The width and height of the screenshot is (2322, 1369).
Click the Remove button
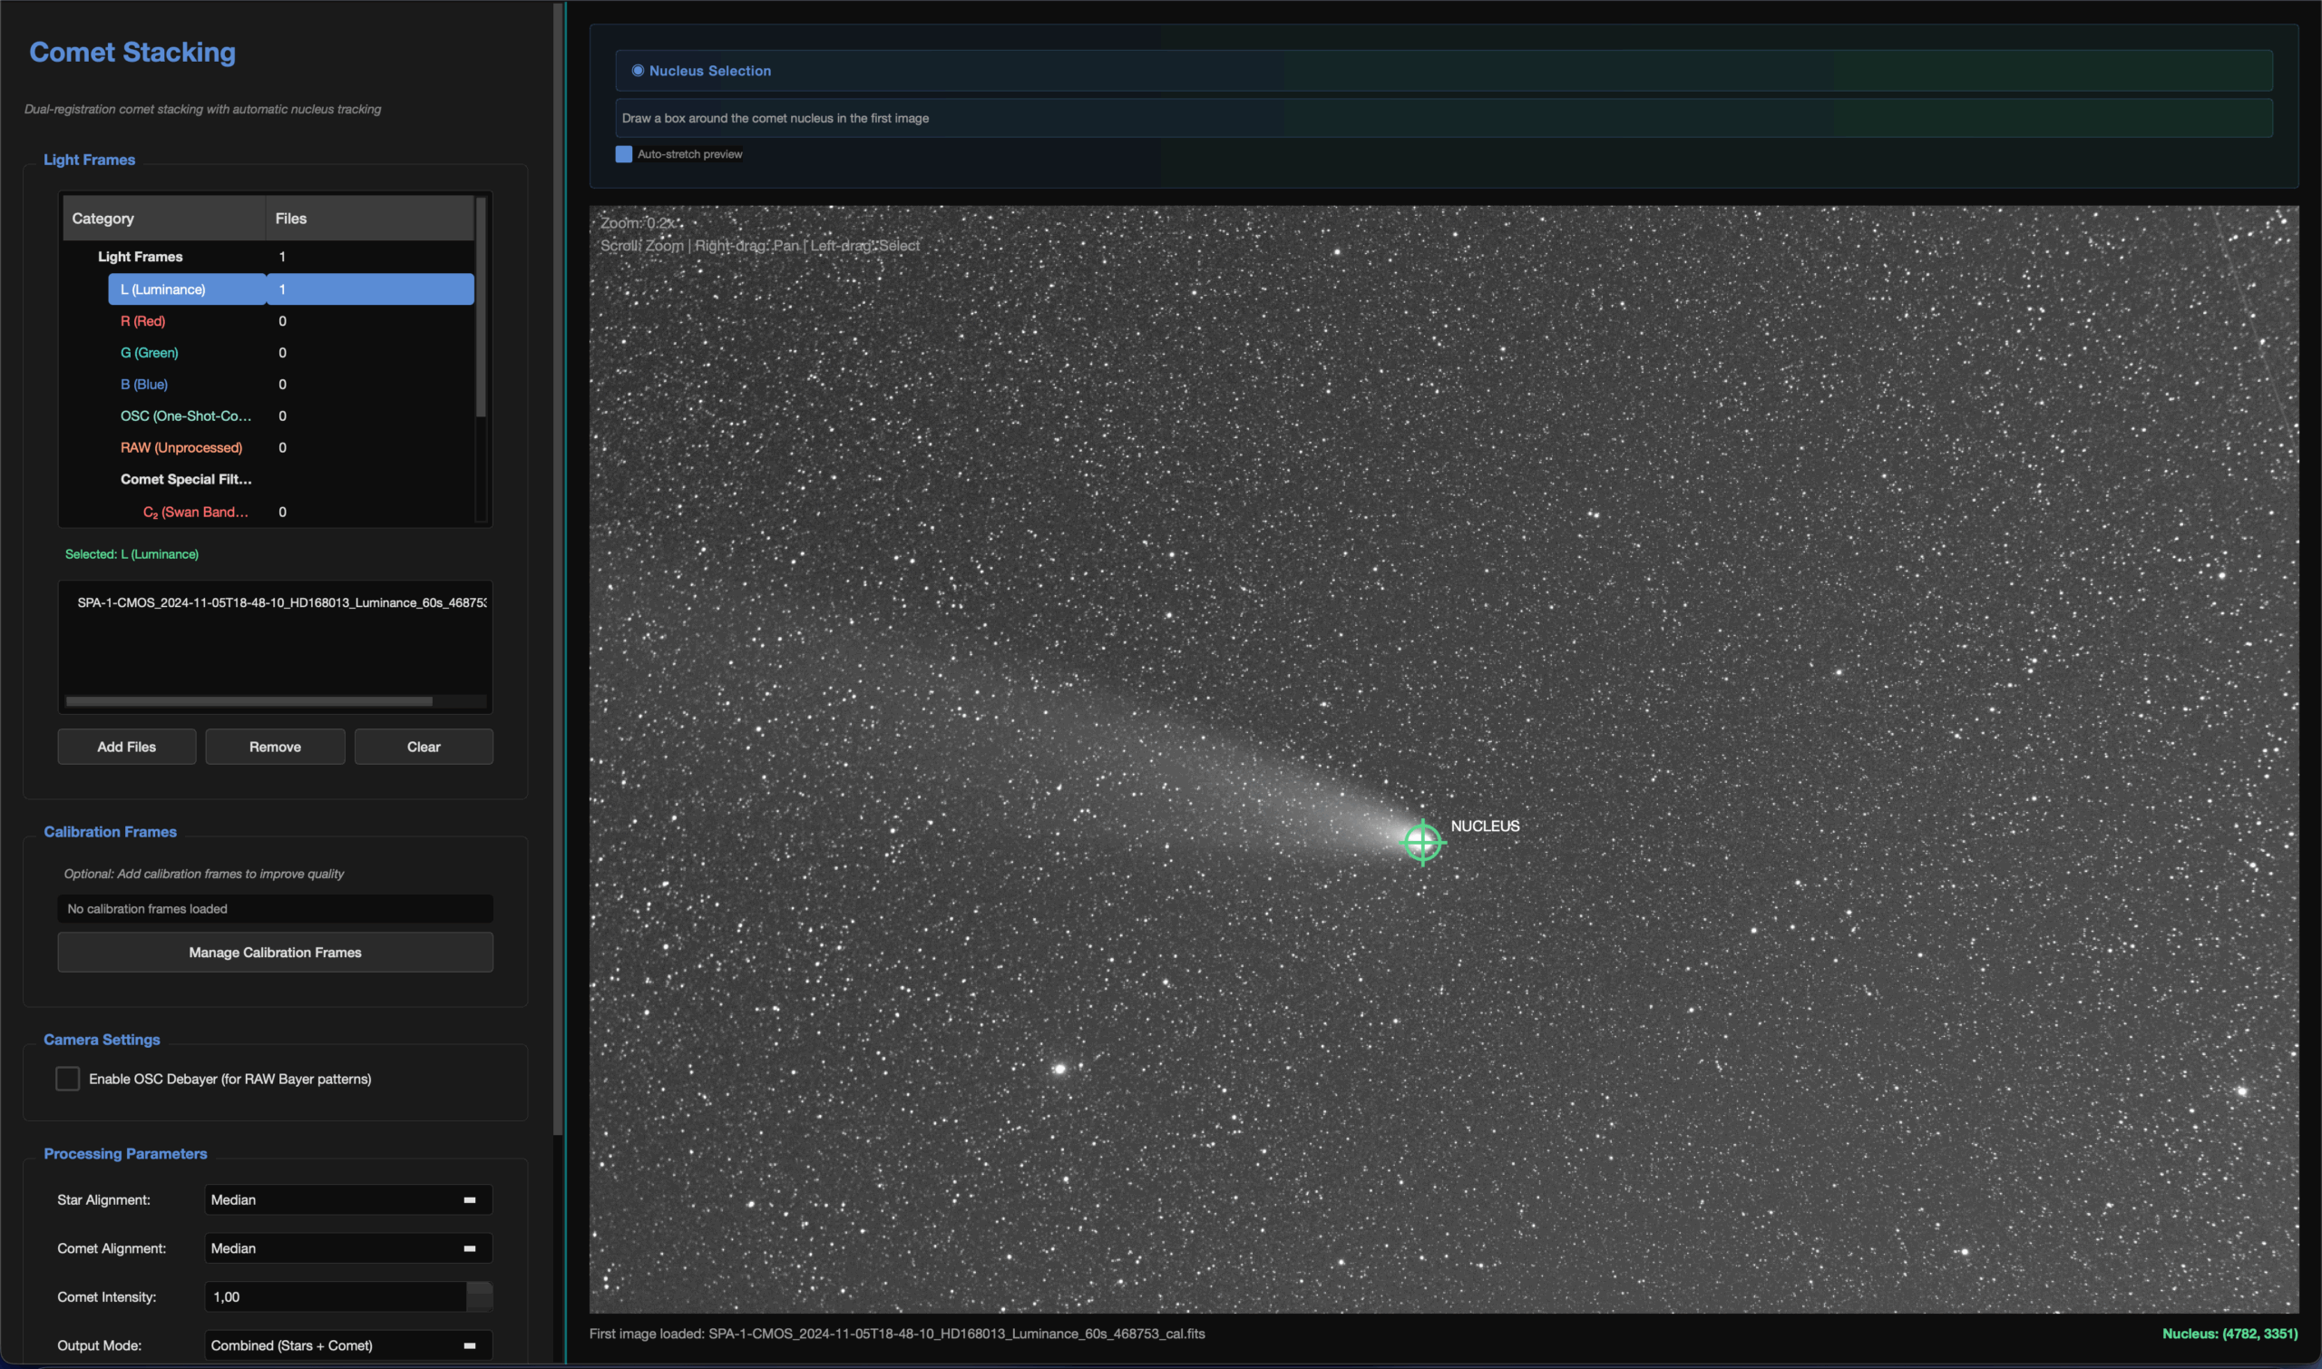click(x=274, y=747)
